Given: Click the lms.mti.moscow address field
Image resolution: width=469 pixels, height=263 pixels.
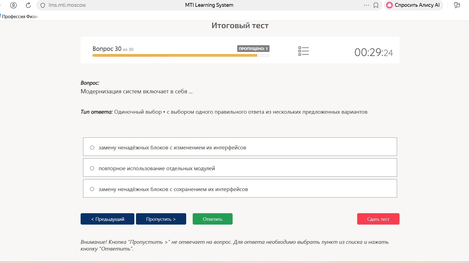Looking at the screenshot, I should tap(67, 5).
